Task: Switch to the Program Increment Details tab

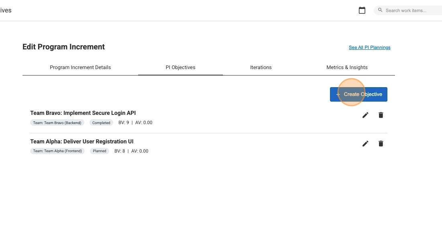Action: point(80,67)
